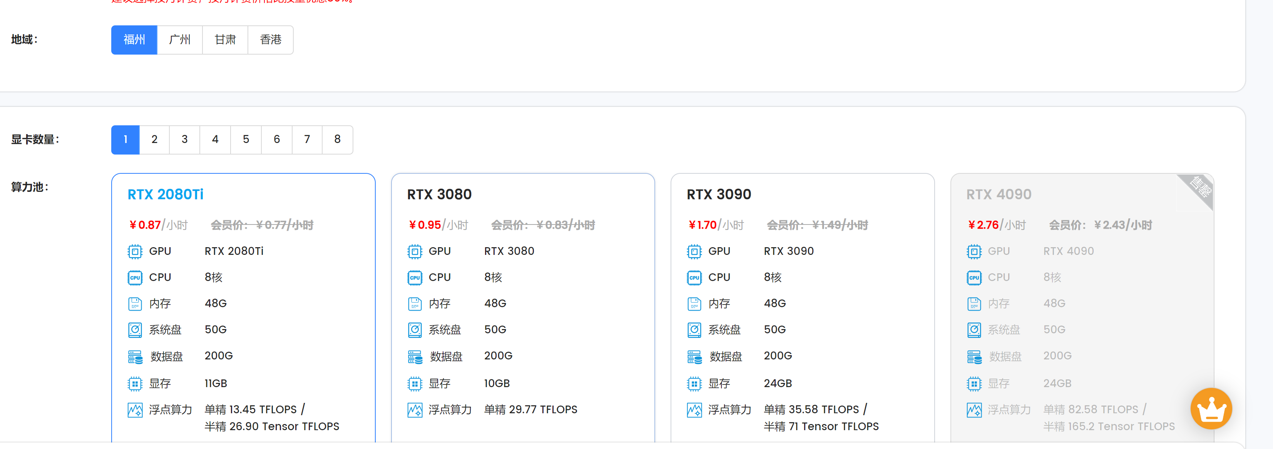Click the 浮点算力 chart icon in RTX 3080 card

pyautogui.click(x=415, y=410)
